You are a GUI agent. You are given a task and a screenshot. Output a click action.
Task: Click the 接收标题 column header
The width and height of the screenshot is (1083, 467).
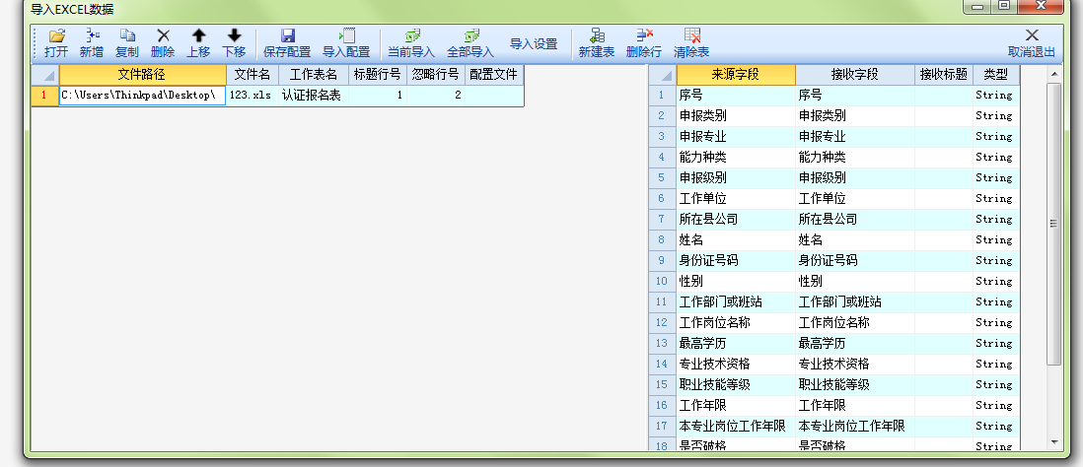coord(944,75)
